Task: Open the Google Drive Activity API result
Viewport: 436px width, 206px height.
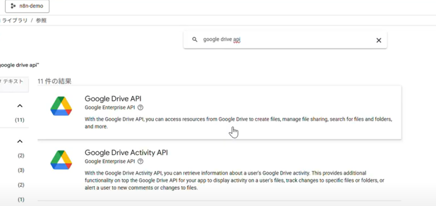Action: tap(126, 153)
